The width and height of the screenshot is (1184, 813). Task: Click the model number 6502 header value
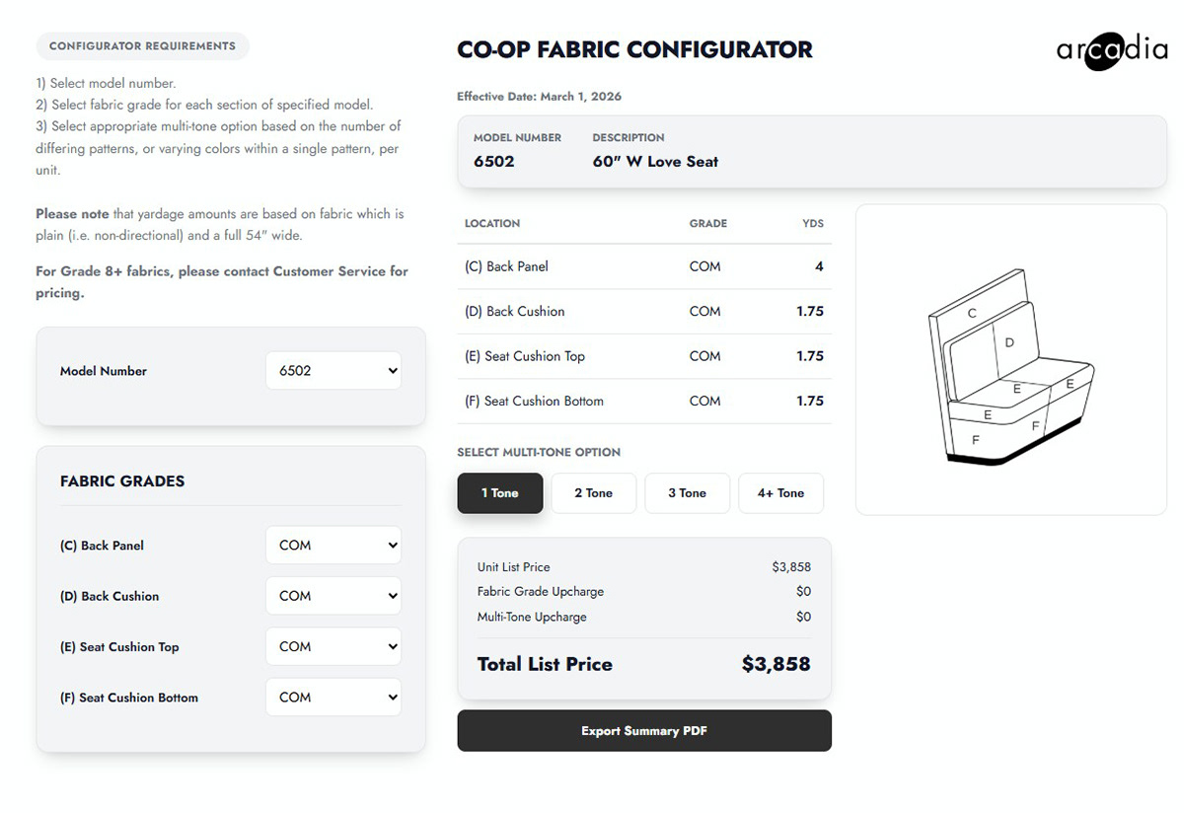(x=494, y=162)
